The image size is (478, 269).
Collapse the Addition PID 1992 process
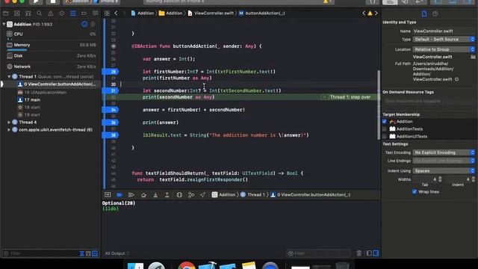[4, 24]
